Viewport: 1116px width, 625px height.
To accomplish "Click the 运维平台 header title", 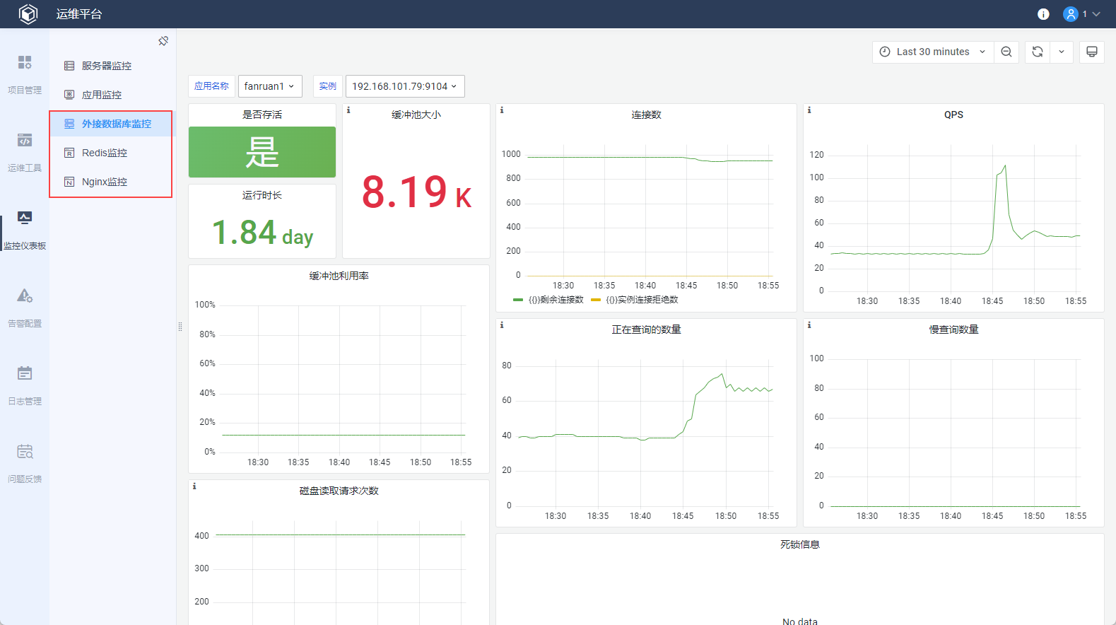I will coord(79,14).
